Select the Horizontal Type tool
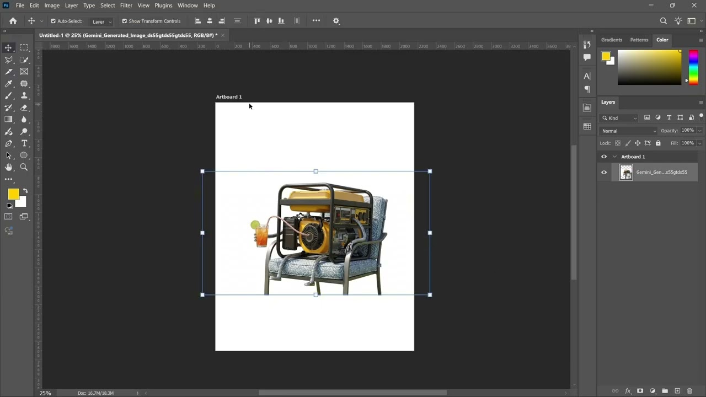This screenshot has height=397, width=706. click(24, 143)
